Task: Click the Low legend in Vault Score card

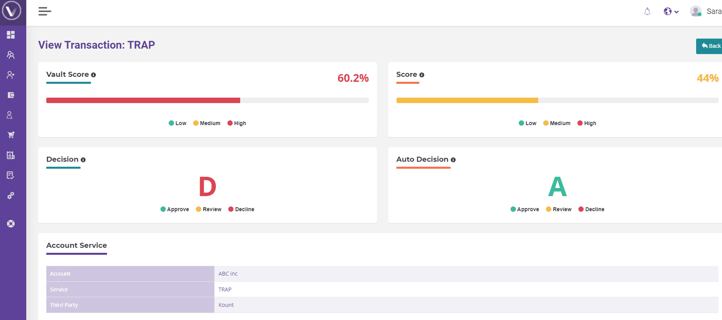Action: tap(178, 123)
